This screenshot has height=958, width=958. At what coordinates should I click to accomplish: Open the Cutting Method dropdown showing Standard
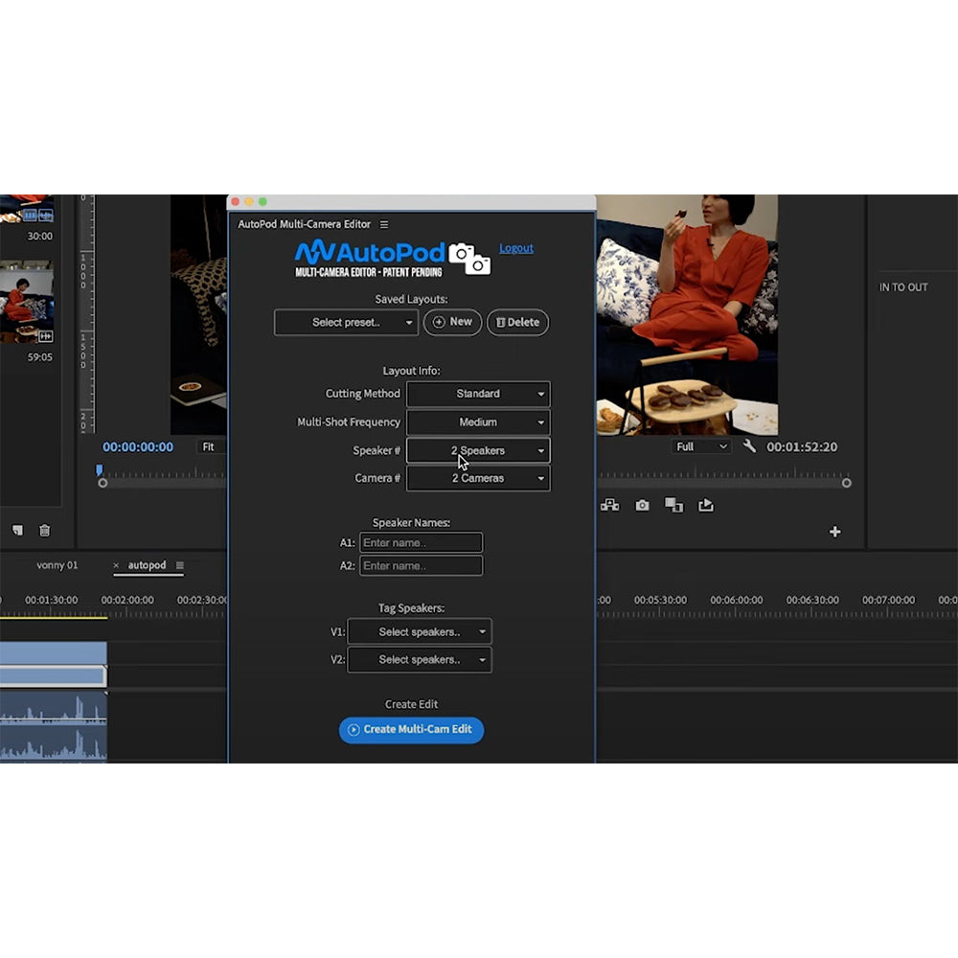[x=478, y=393]
